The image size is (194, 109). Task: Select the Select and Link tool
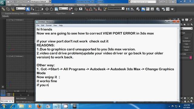[x=3, y=9]
